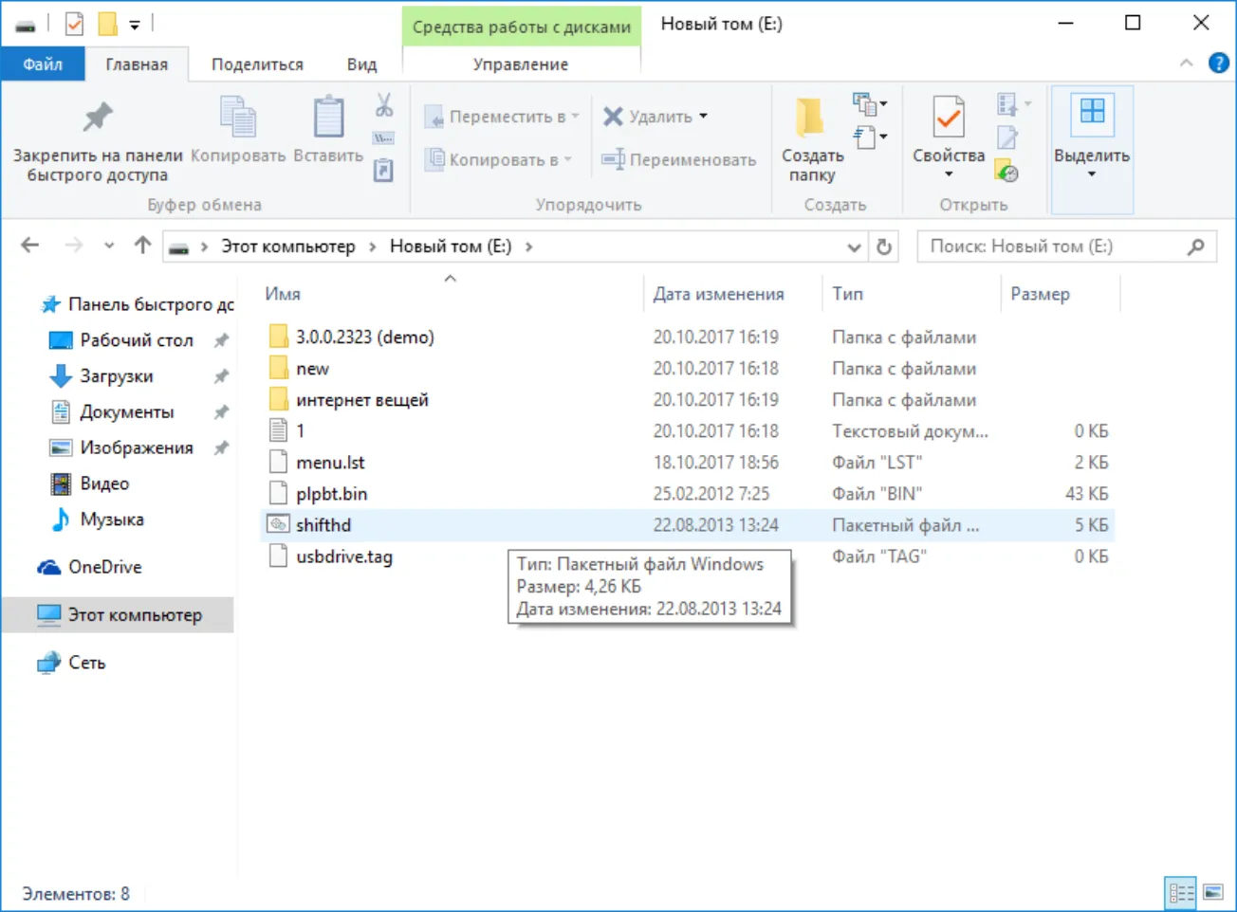Click the properties icon in title bar
The image size is (1237, 912).
pyautogui.click(x=74, y=24)
